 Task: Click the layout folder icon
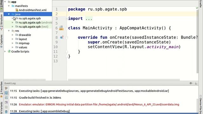click(x=17, y=39)
